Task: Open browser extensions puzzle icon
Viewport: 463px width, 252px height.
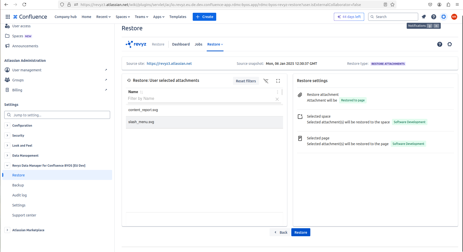Action: coord(448,5)
